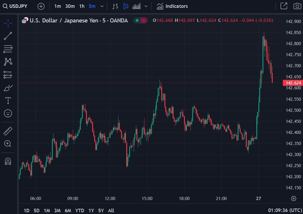The width and height of the screenshot is (303, 214).
Task: Open chart settings via the gear icon
Action: [294, 199]
